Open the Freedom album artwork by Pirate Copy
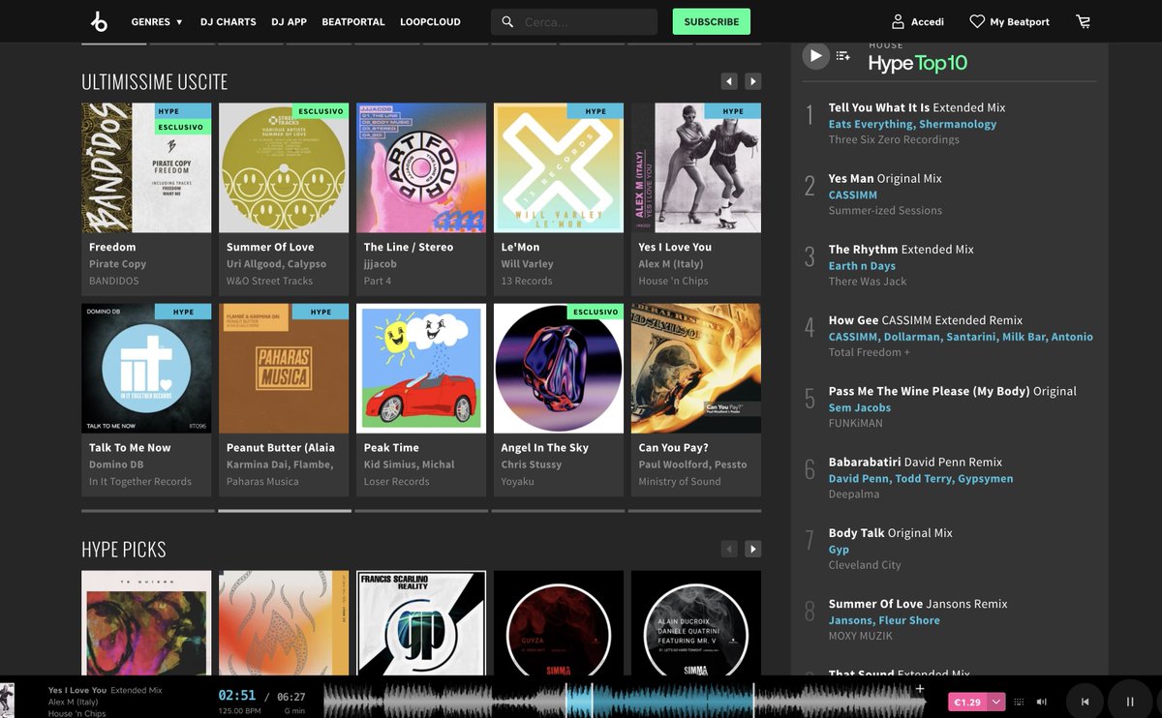The width and height of the screenshot is (1162, 718). pos(146,167)
